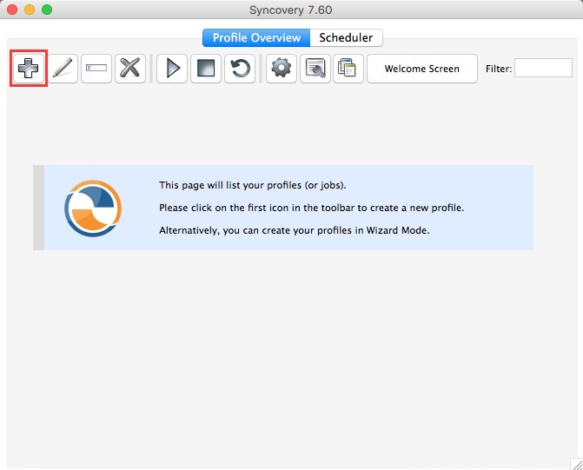Maximize window using green button
Viewport: 583px width, 470px height.
pos(47,10)
